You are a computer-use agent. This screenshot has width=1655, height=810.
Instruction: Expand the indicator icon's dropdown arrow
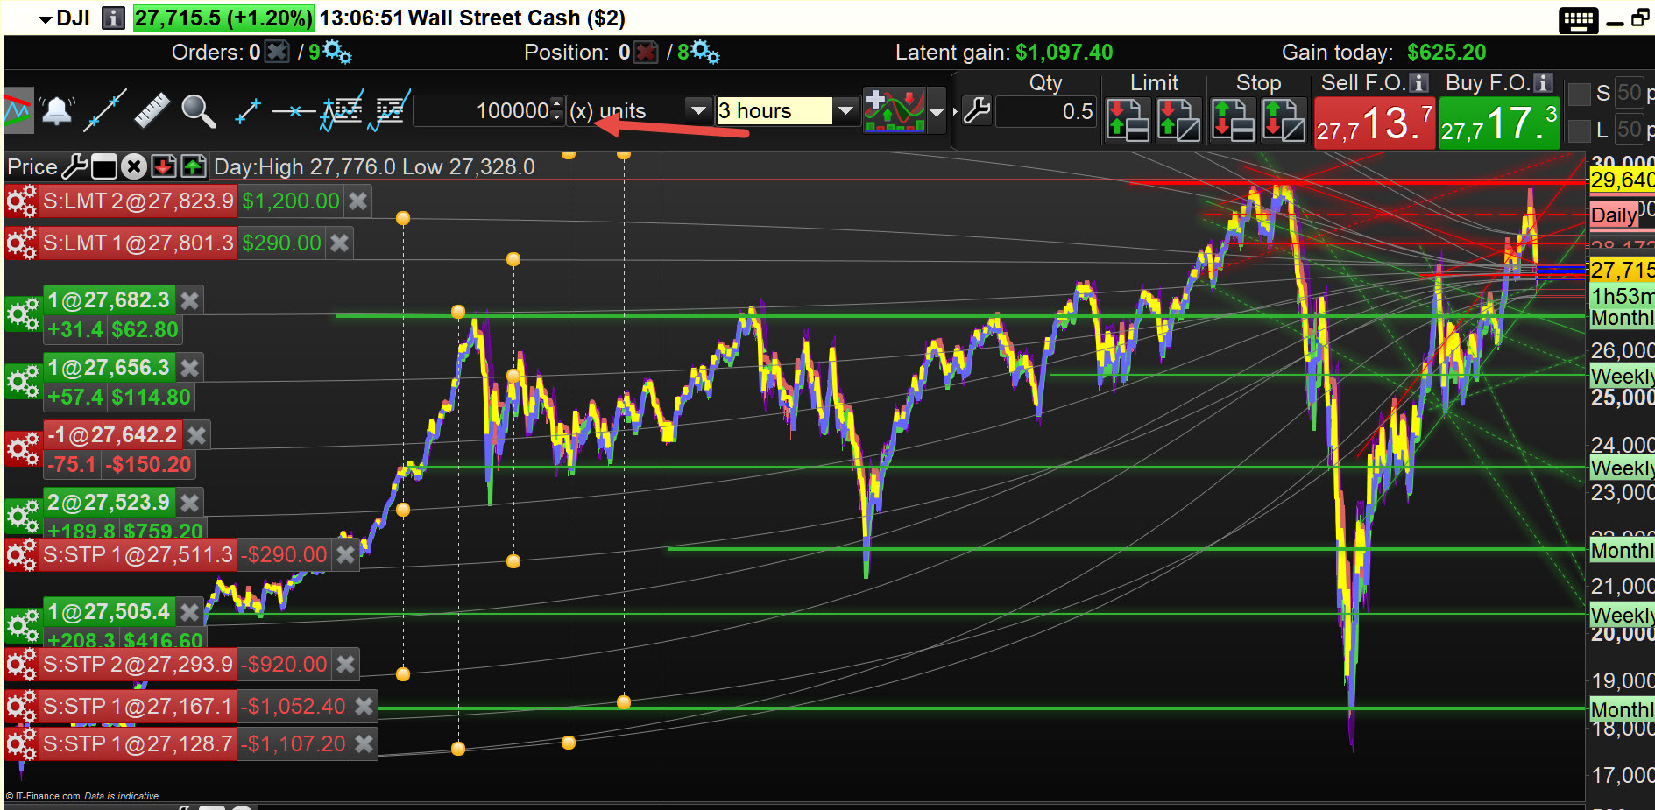(937, 112)
